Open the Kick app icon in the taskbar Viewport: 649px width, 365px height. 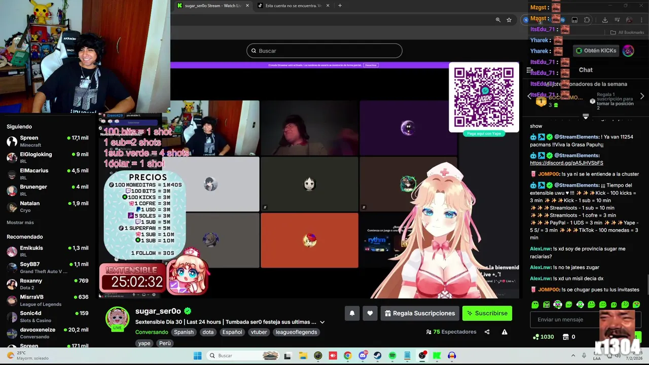tap(437, 355)
